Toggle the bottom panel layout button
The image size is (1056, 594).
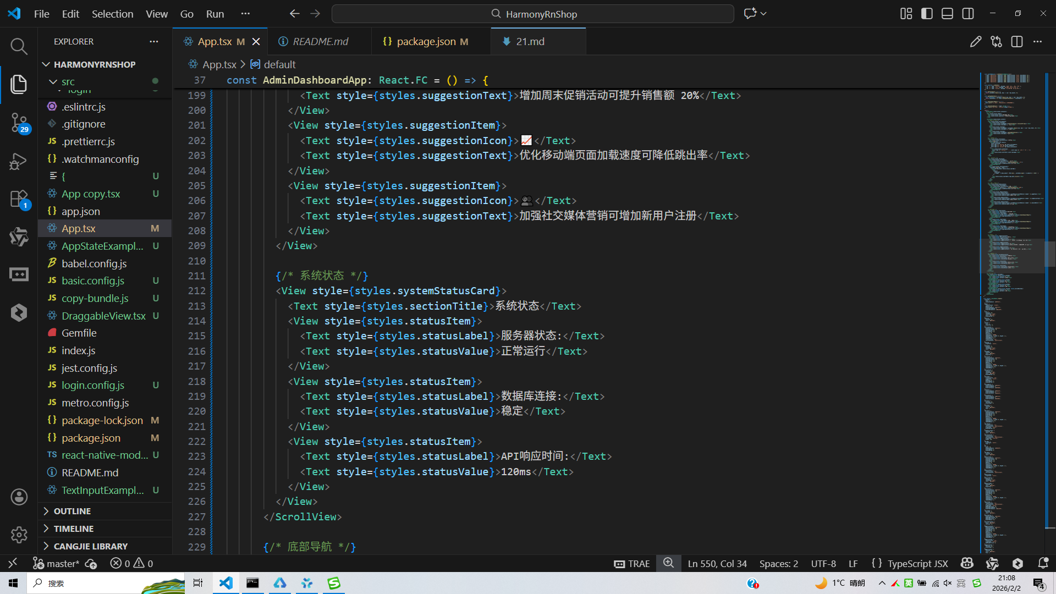[x=947, y=14]
